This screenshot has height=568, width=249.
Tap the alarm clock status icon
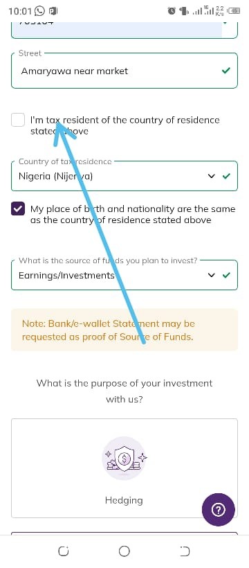(172, 11)
